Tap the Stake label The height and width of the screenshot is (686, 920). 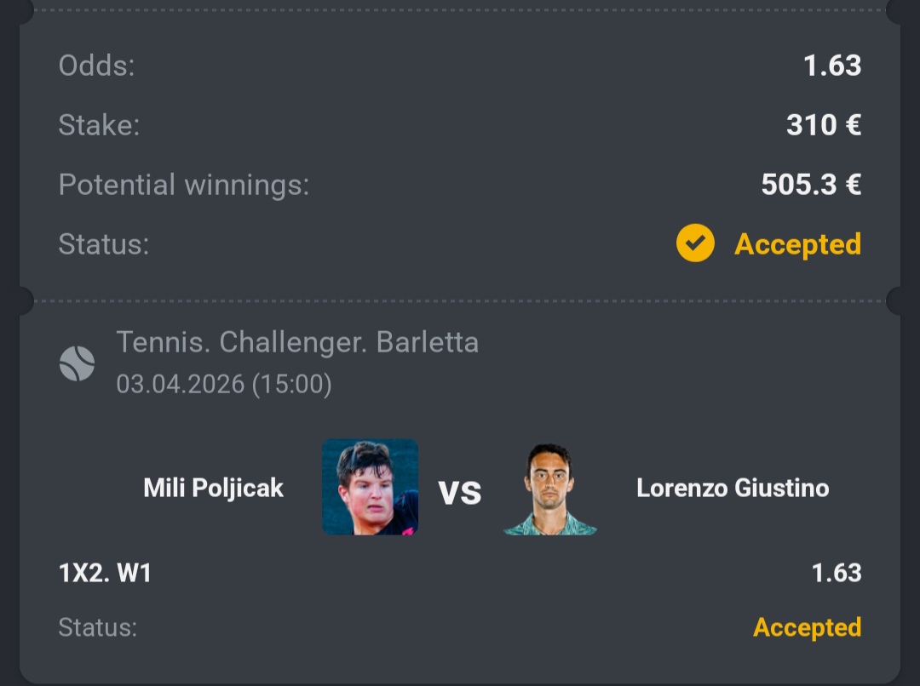[x=99, y=125]
